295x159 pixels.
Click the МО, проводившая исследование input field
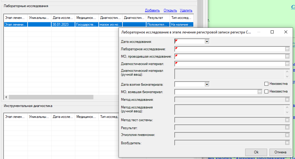pos(230,56)
